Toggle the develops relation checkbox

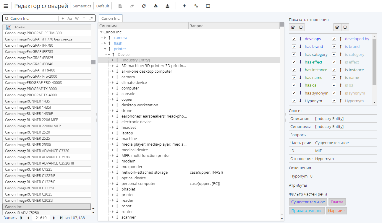pyautogui.click(x=294, y=39)
